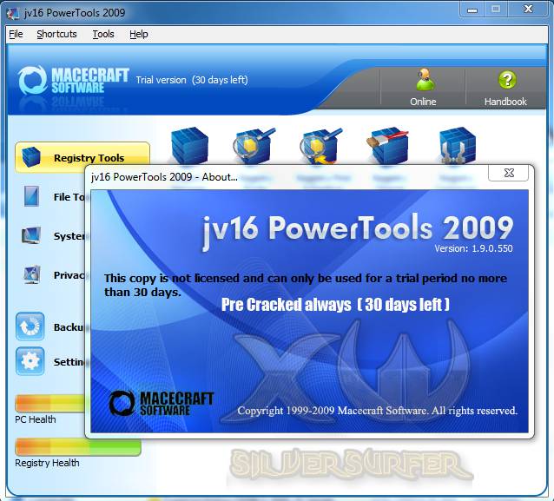554x501 pixels.
Task: Select the System tools monitor icon
Action: 31,235
